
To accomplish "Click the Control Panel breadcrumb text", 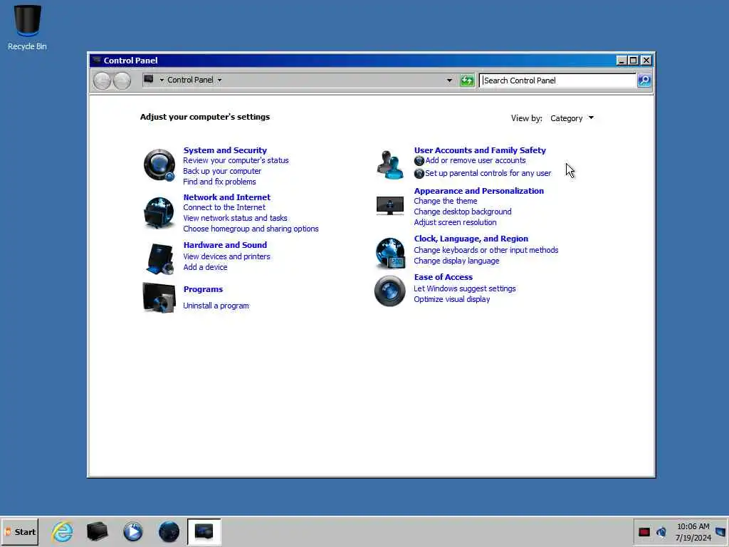I will [x=190, y=80].
